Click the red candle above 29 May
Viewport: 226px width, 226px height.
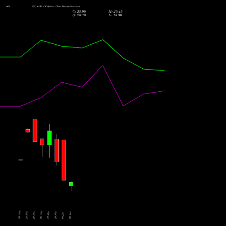coord(56,151)
